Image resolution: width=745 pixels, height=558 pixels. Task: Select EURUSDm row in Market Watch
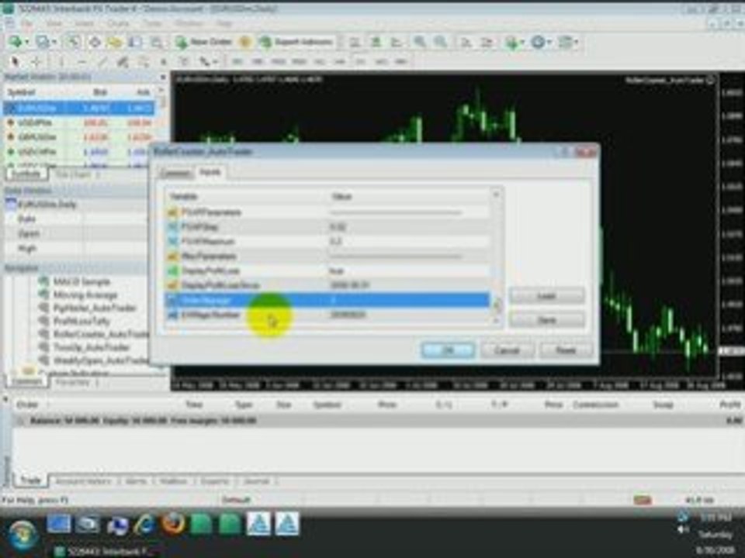[x=79, y=108]
